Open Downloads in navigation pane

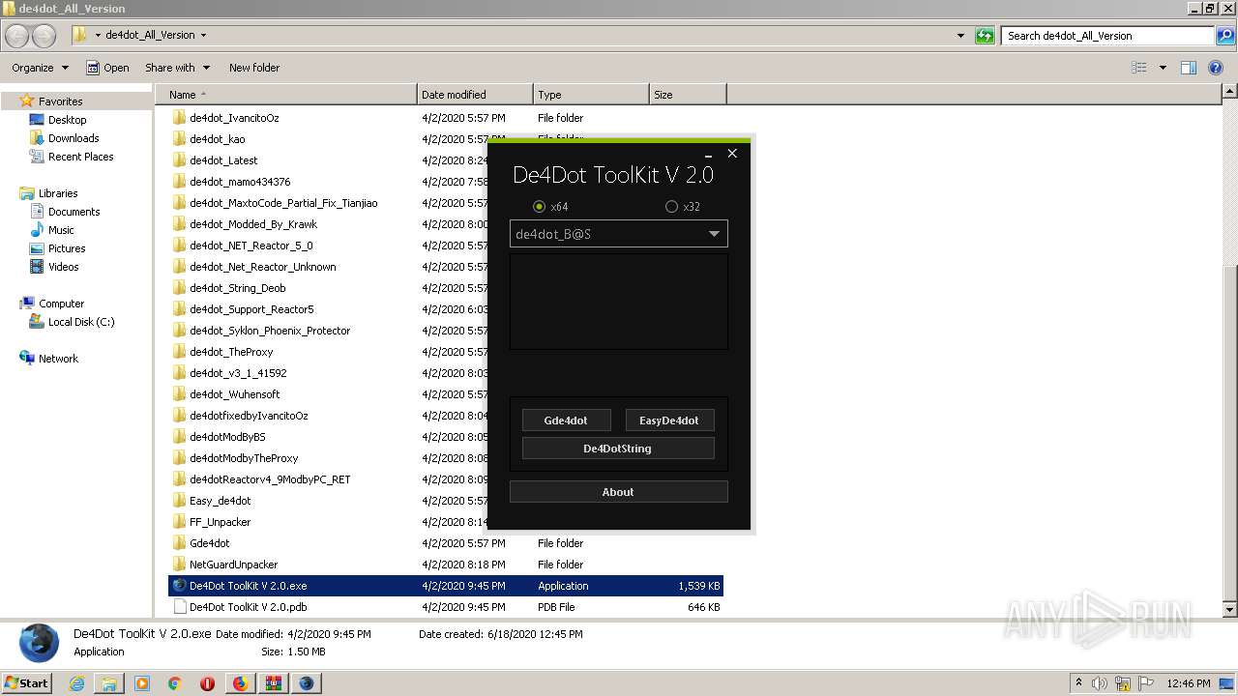(74, 138)
